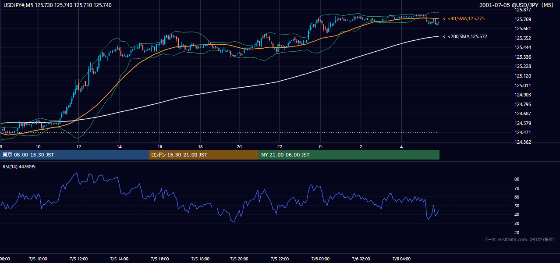Click the 124.471 price axis label
Viewport: 560px width, 263px height.
point(523,133)
